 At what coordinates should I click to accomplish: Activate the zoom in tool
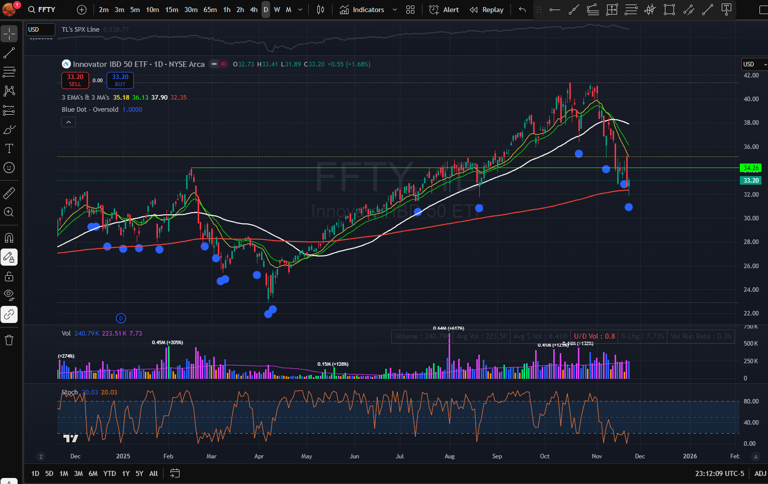click(9, 212)
